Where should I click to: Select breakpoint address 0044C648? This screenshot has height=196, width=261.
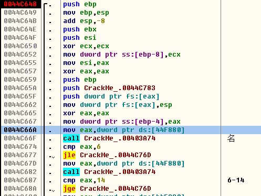coord(20,4)
